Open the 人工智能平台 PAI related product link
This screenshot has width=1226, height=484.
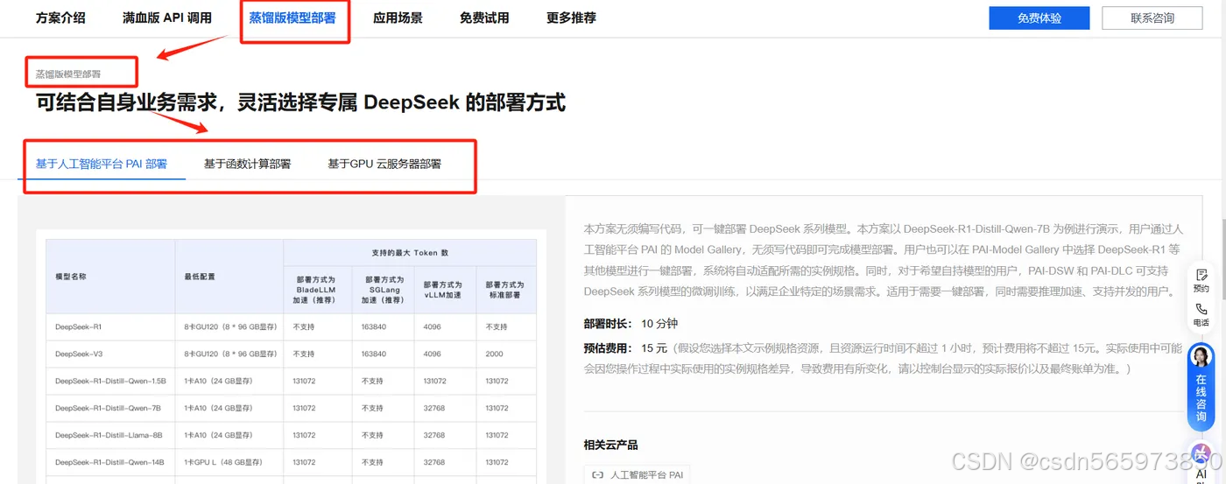pos(638,474)
